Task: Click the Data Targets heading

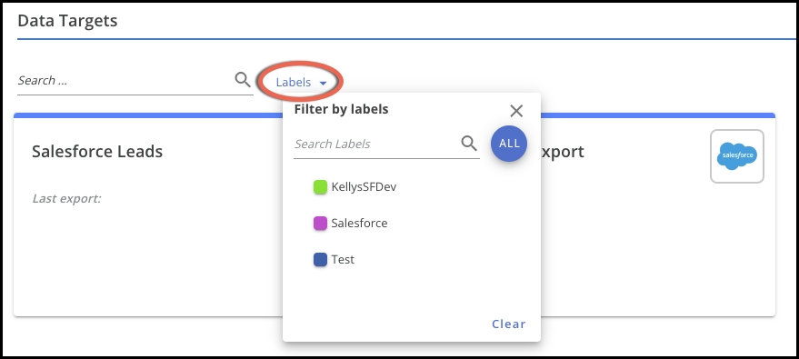Action: pyautogui.click(x=67, y=21)
